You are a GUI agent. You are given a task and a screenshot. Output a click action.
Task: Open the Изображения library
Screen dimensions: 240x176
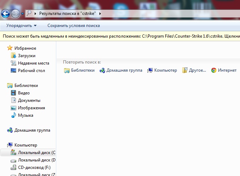[x=32, y=108]
